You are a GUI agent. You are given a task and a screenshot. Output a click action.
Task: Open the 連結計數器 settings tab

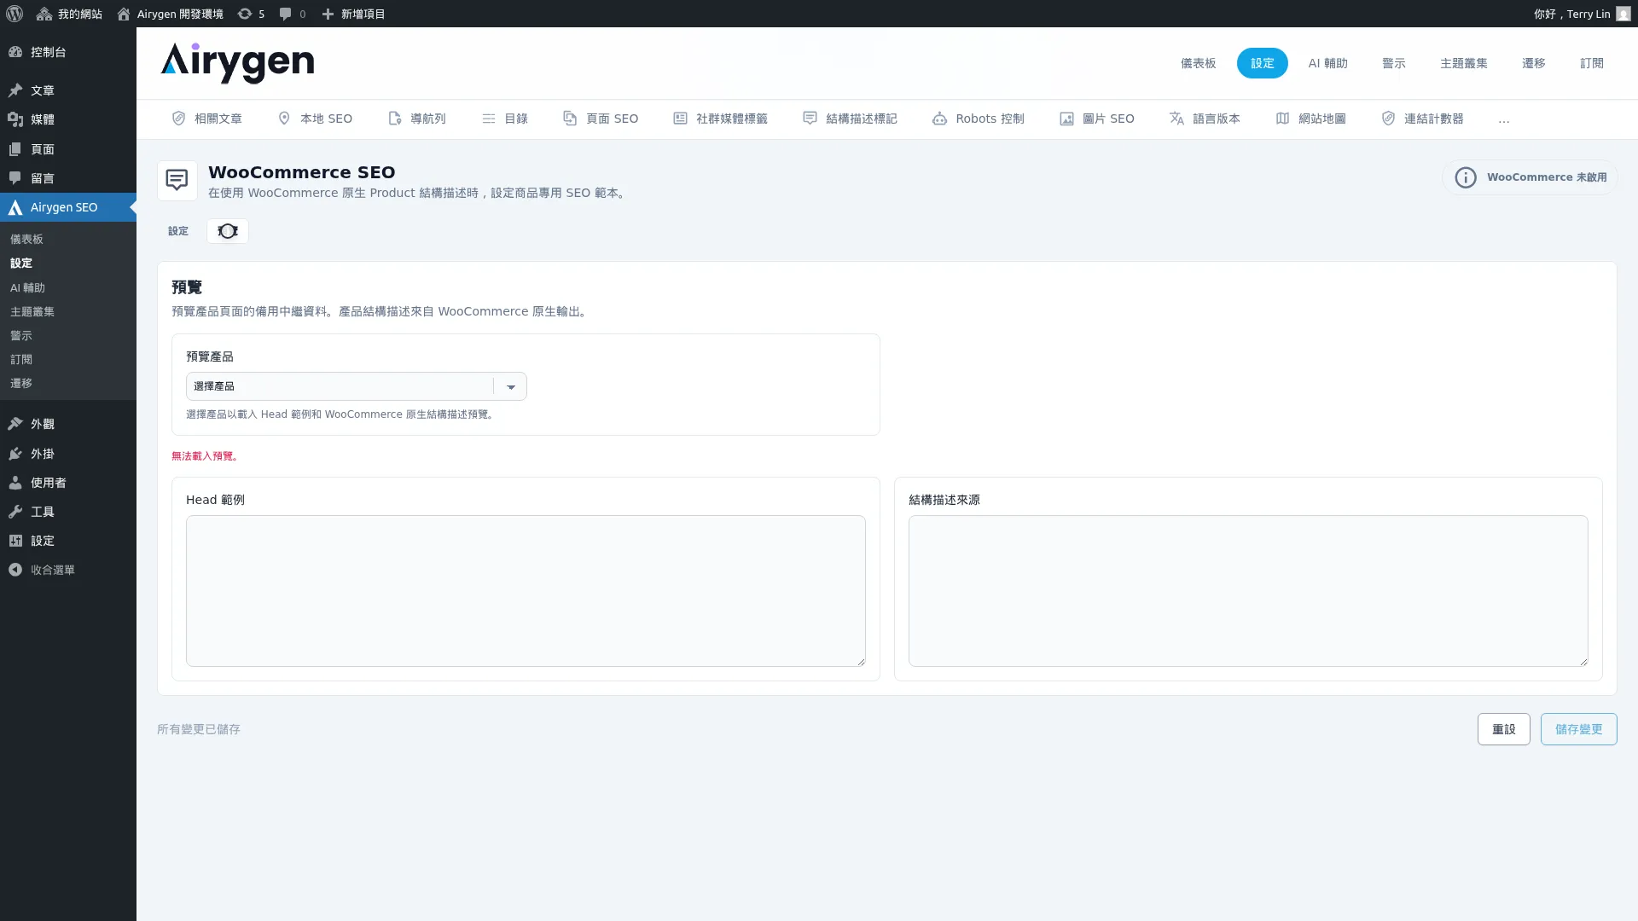(x=1422, y=119)
